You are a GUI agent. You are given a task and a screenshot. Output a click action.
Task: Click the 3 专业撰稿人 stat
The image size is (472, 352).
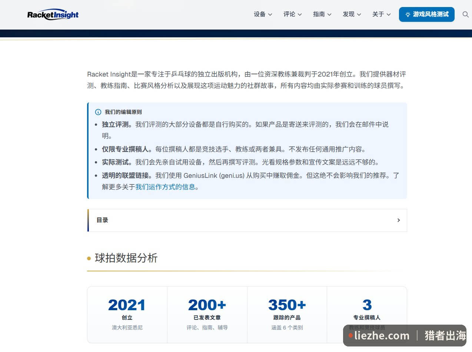pos(367,315)
